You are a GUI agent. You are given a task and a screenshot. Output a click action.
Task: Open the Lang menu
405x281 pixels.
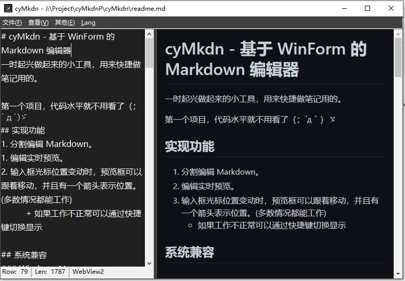(x=88, y=23)
